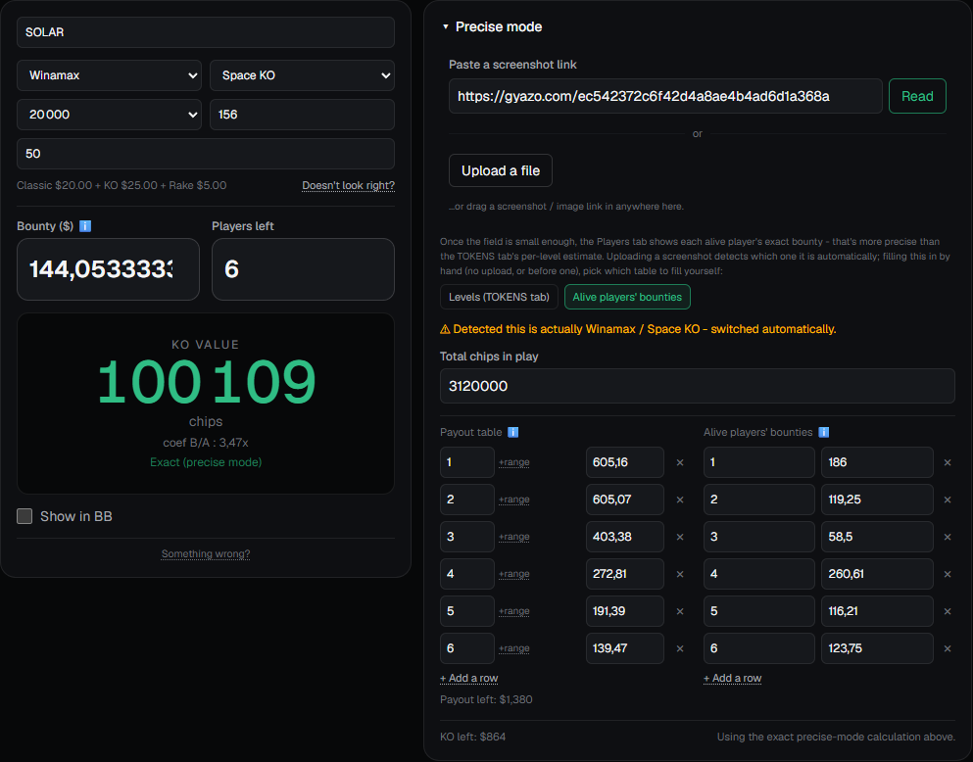
Task: Click the Payout table info icon
Action: [513, 432]
